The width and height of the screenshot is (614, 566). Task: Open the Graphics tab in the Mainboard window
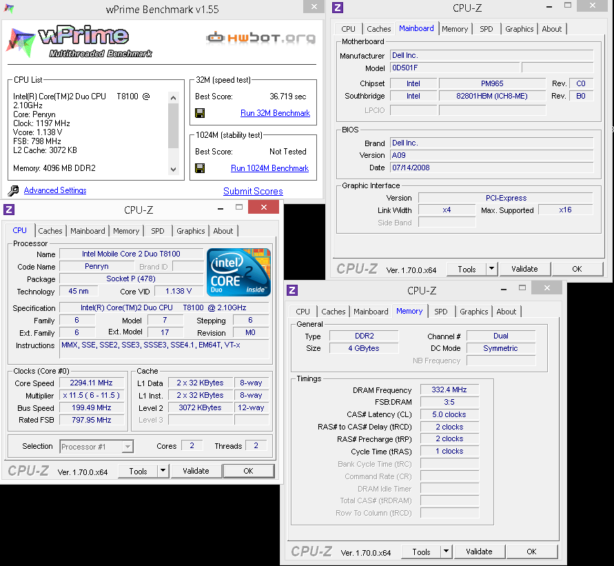(x=519, y=29)
